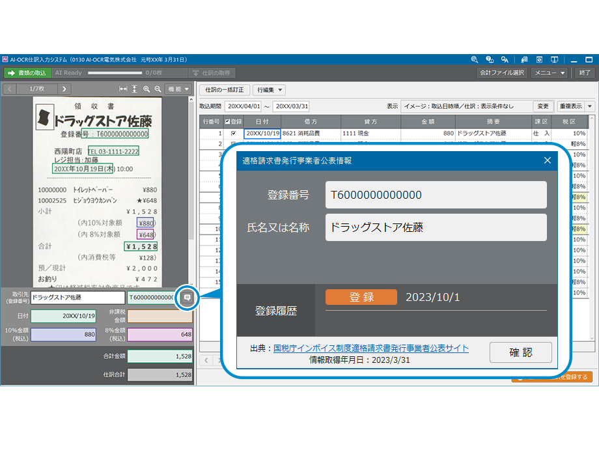Click the 行番号 column header
Image resolution: width=599 pixels, height=456 pixels.
pos(211,122)
